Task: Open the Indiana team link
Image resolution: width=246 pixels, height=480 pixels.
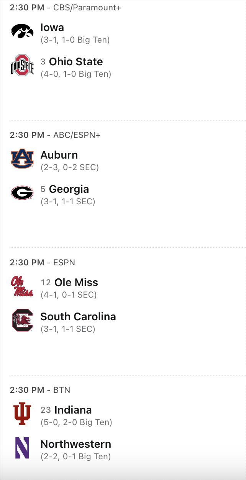Action: (73, 410)
